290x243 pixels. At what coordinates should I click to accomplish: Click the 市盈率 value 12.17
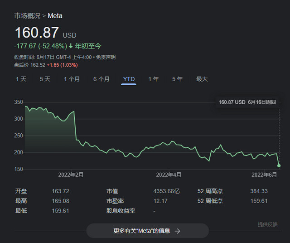click(160, 201)
